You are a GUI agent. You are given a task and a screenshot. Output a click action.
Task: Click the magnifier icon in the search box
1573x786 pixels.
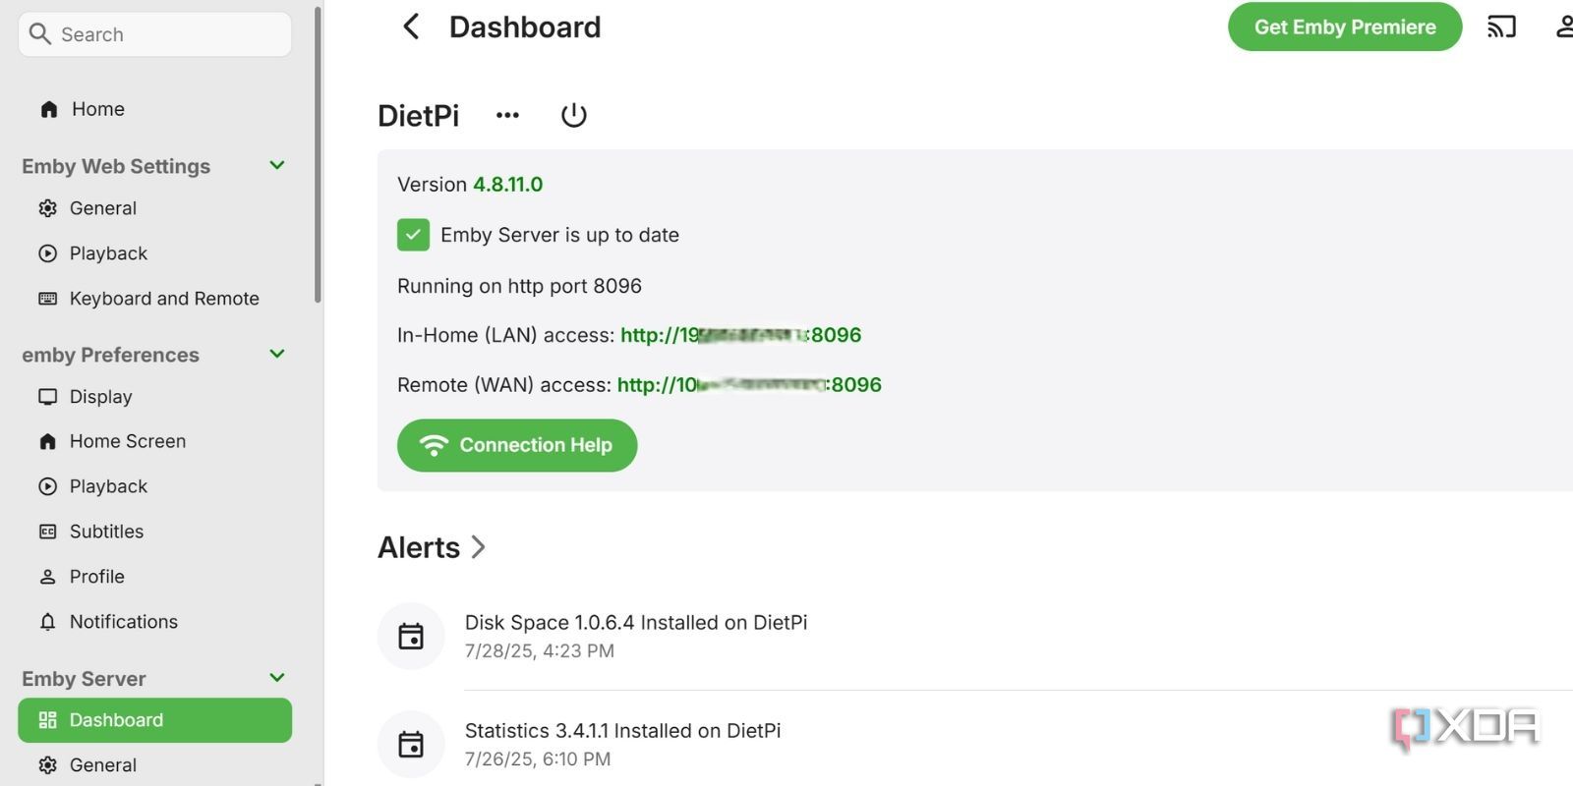click(40, 34)
